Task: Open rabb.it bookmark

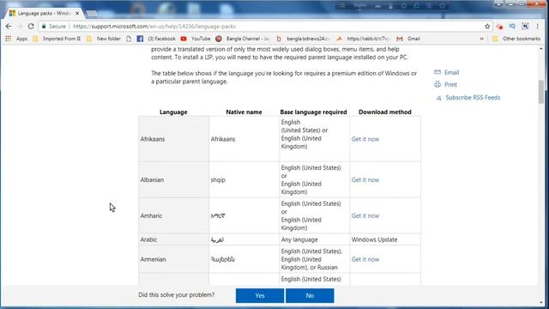Action: click(364, 39)
